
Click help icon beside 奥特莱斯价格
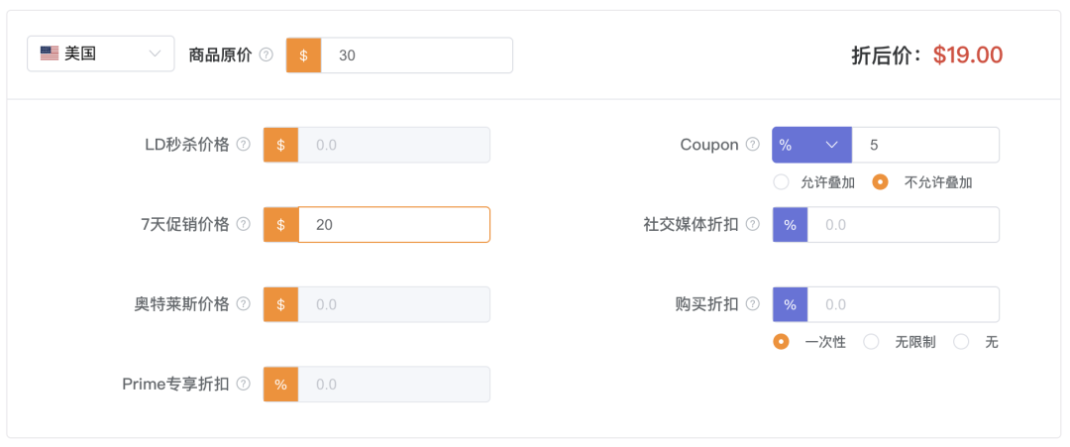click(x=244, y=304)
